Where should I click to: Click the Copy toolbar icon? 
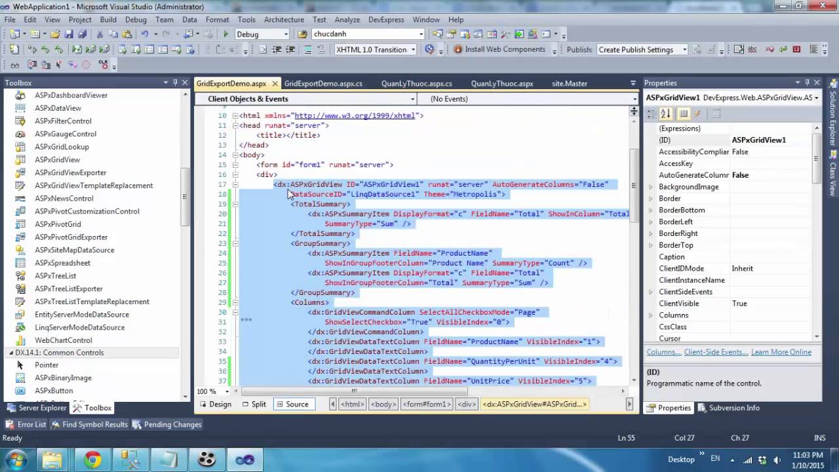pos(113,34)
